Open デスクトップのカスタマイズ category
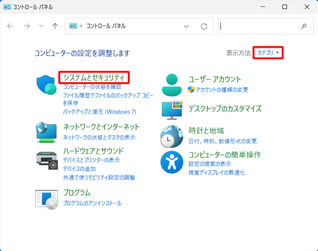This screenshot has width=318, height=251. (225, 109)
